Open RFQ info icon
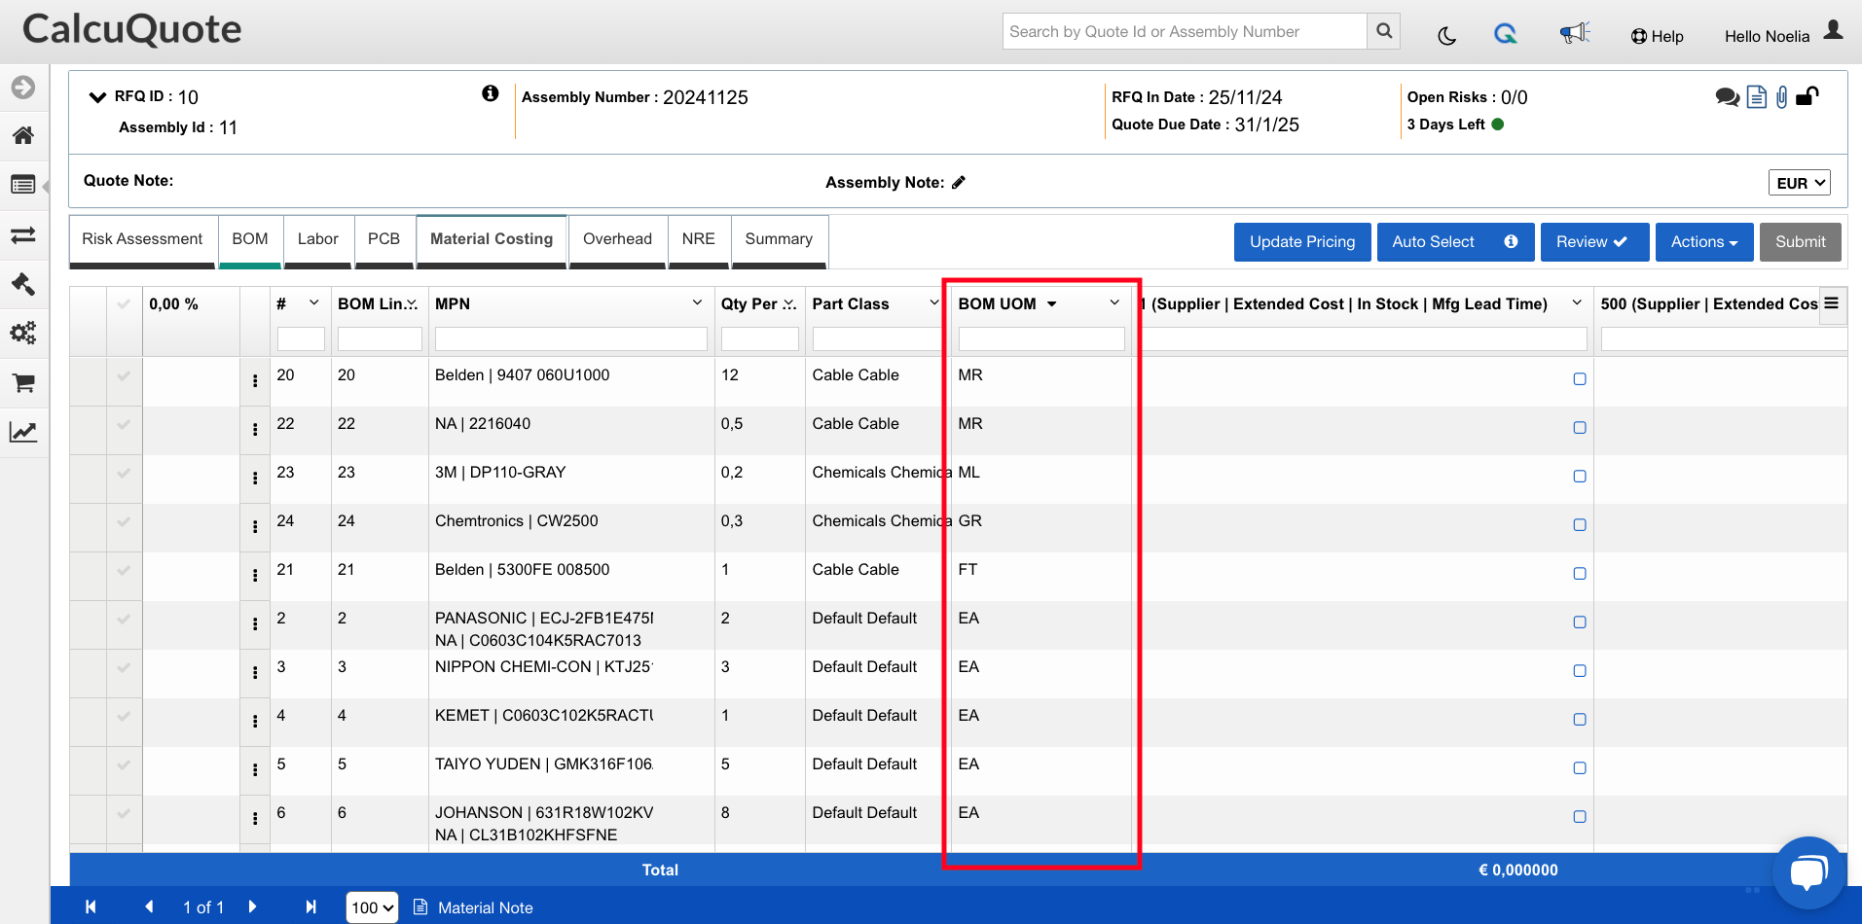The width and height of the screenshot is (1862, 924). pyautogui.click(x=491, y=93)
